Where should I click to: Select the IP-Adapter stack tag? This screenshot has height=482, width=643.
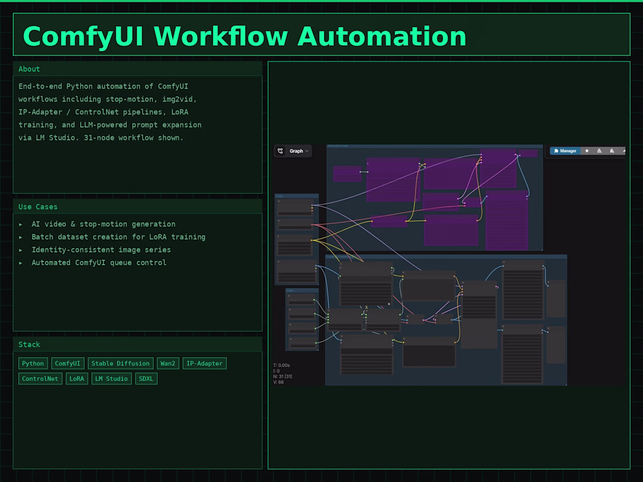[x=205, y=363]
